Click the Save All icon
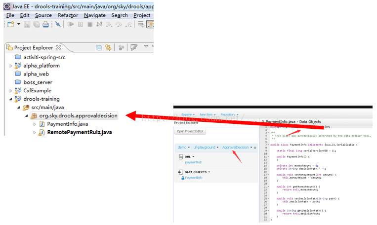The image size is (377, 225). pyautogui.click(x=37, y=24)
